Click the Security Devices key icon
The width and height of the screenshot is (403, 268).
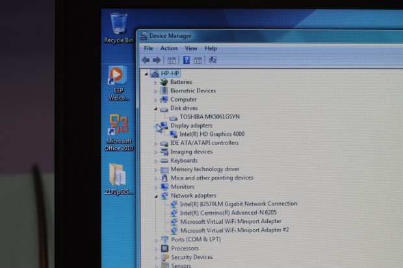[x=164, y=257]
